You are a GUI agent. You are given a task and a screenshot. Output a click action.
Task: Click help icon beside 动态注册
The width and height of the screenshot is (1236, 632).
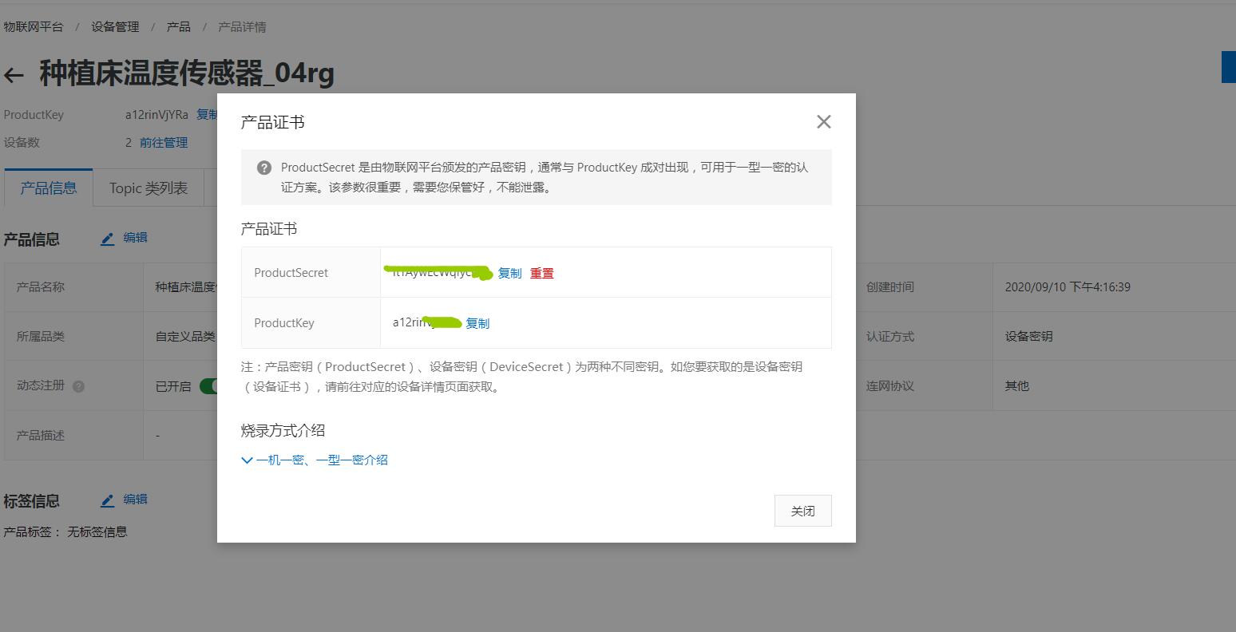coord(78,386)
